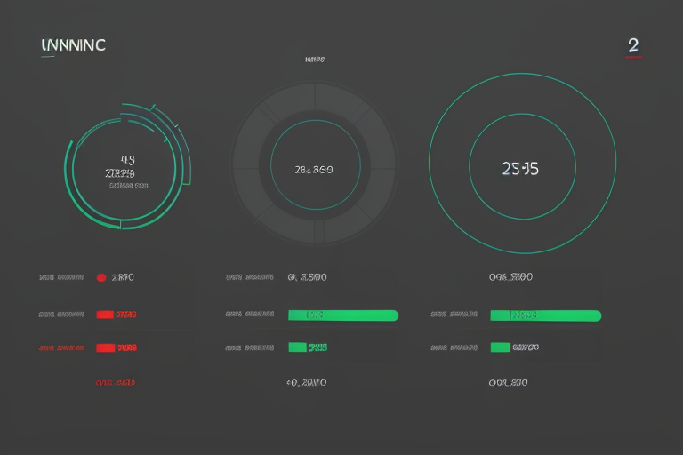683x455 pixels.
Task: Click the INNNINC logo in top left
Action: pyautogui.click(x=73, y=44)
